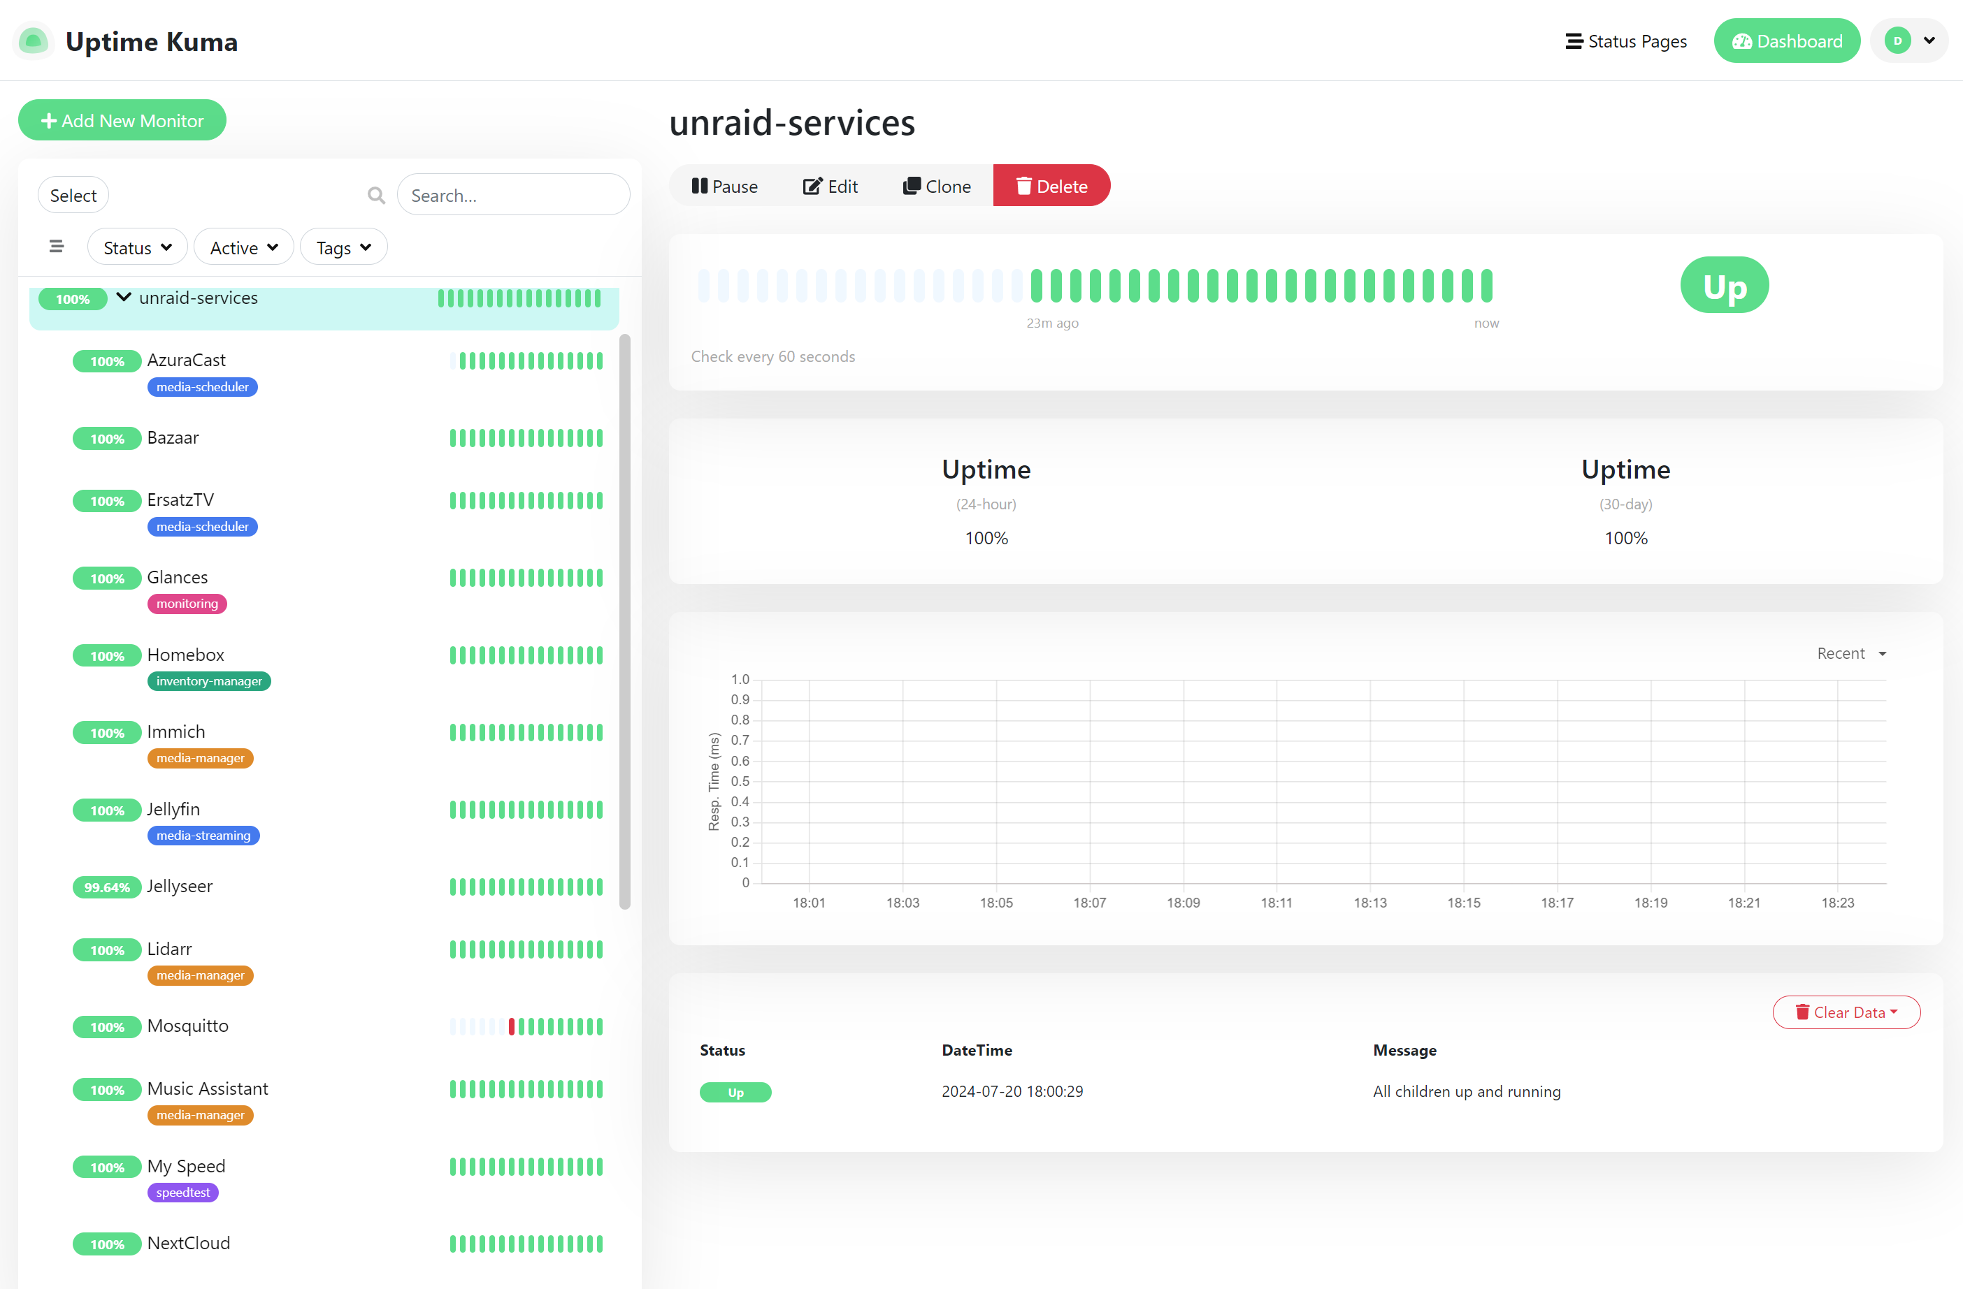Open the profile dropdown arrow

pyautogui.click(x=1929, y=41)
